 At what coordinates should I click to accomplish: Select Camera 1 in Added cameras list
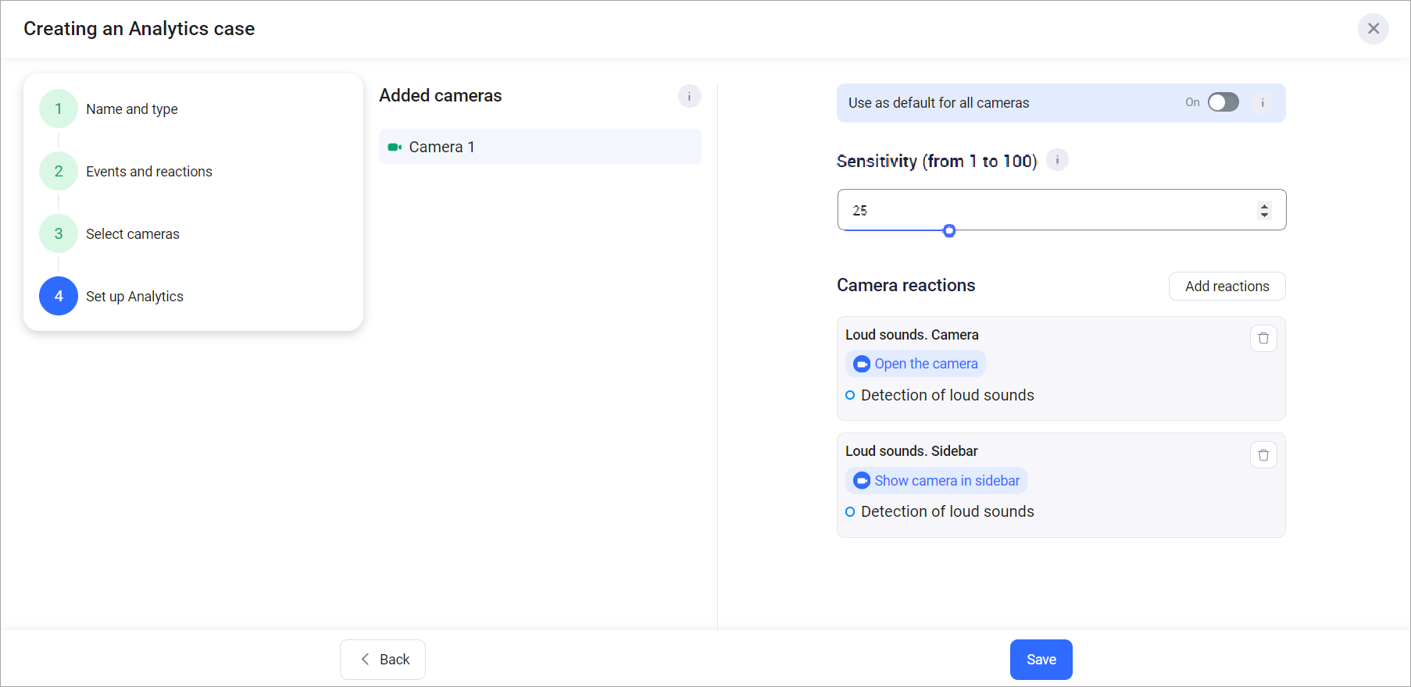(x=540, y=147)
